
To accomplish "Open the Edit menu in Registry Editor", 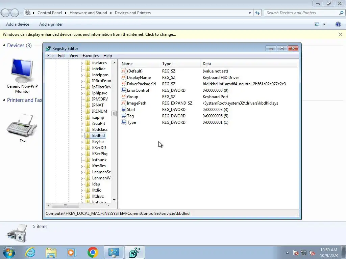I will tap(61, 56).
